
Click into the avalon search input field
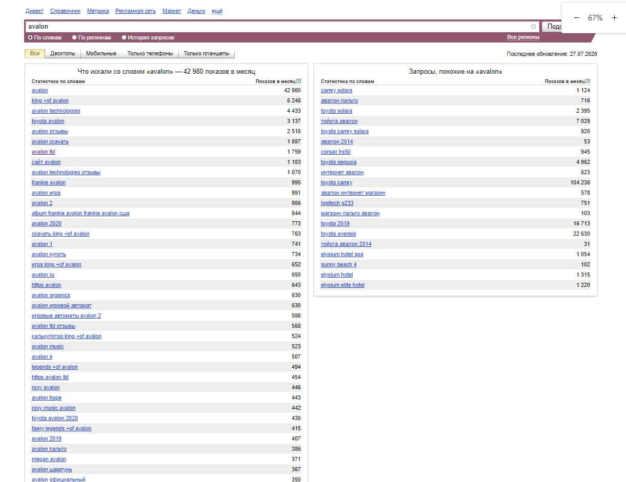(x=277, y=27)
